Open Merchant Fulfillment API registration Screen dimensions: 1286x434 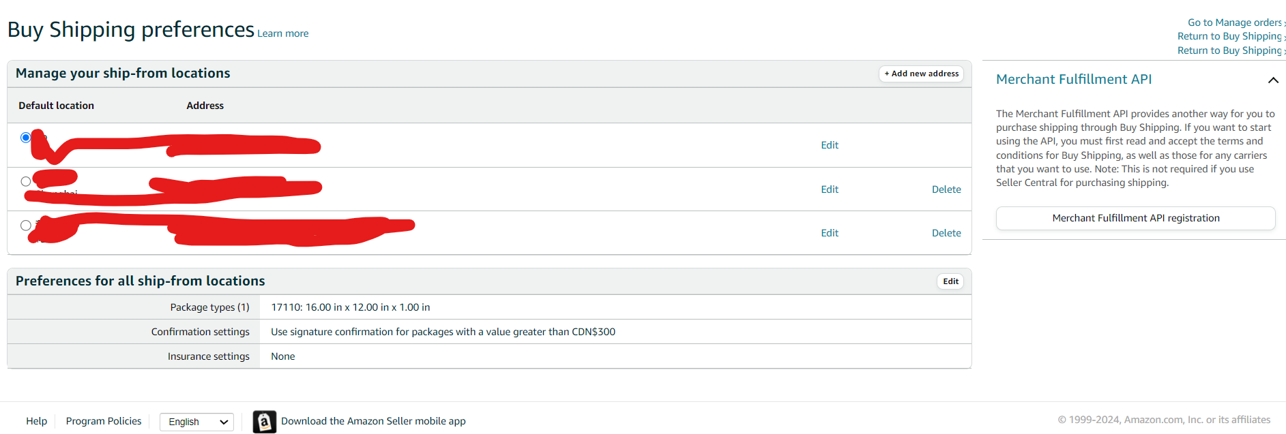(1136, 218)
